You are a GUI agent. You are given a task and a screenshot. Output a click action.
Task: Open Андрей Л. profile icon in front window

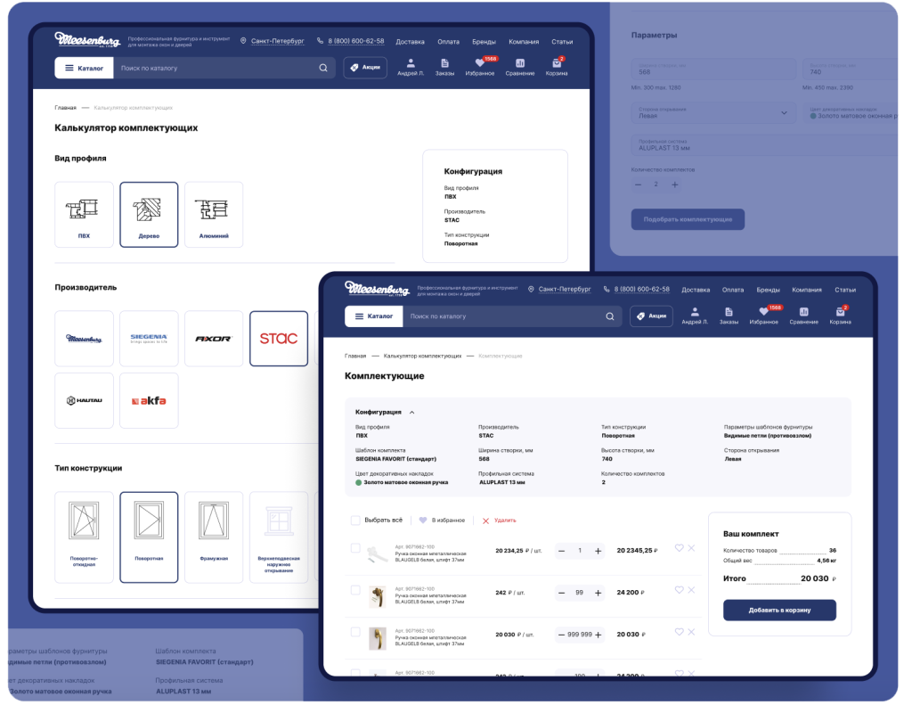(695, 312)
